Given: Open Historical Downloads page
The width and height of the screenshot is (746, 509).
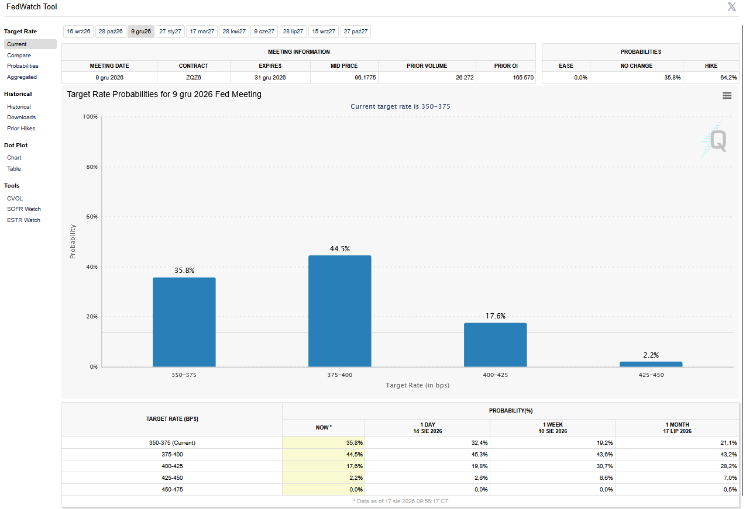Looking at the screenshot, I should pos(21,117).
